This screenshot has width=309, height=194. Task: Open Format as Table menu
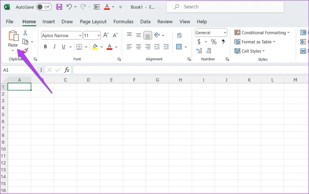[255, 42]
